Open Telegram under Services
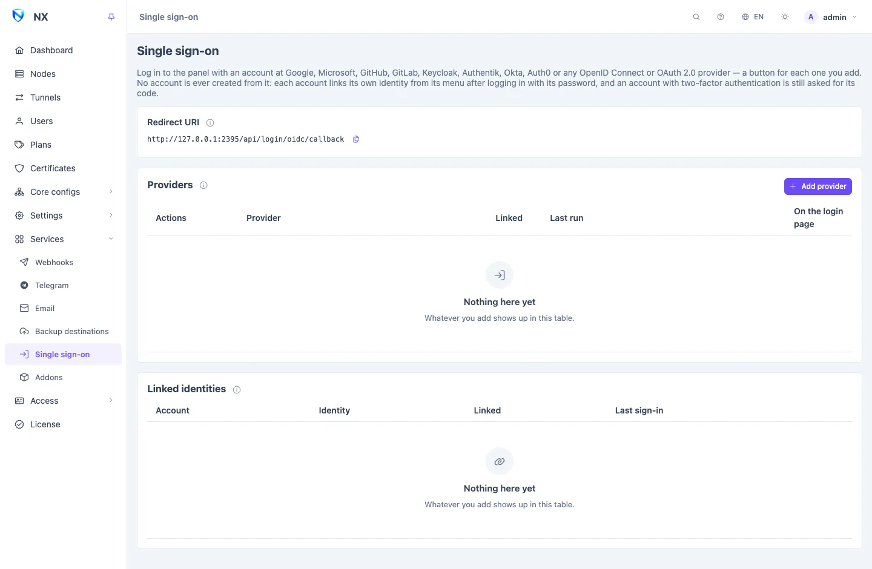Image resolution: width=872 pixels, height=569 pixels. pyautogui.click(x=63, y=285)
